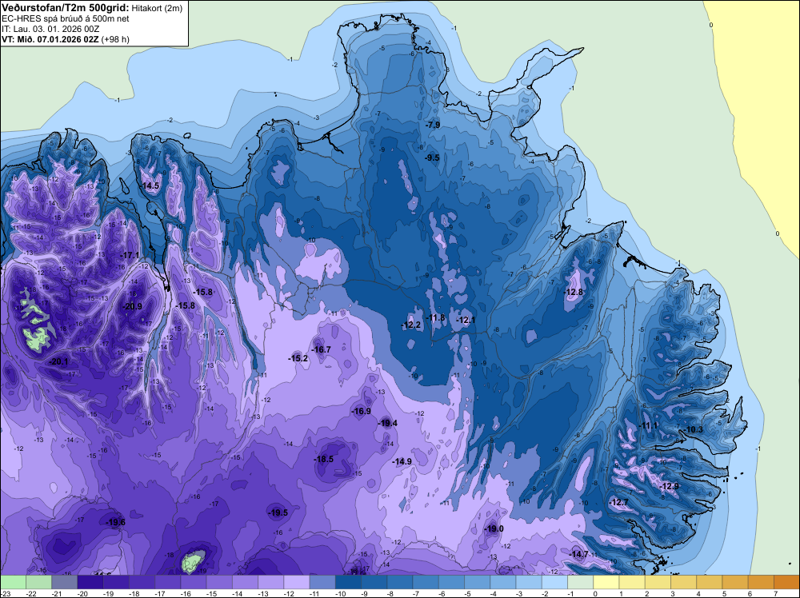Select the -19.4 temperature value
Viewport: 800px width, 598px height.
tap(387, 423)
